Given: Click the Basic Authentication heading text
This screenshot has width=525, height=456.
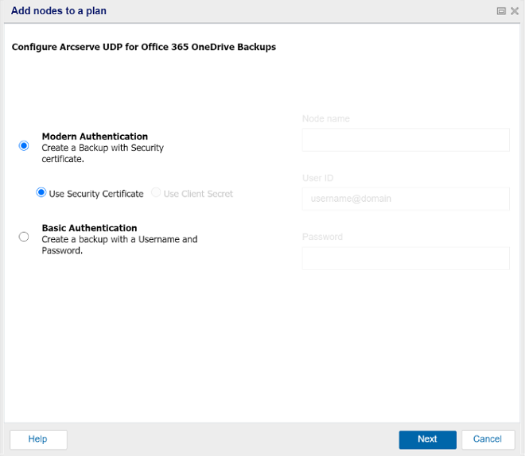Looking at the screenshot, I should point(89,228).
